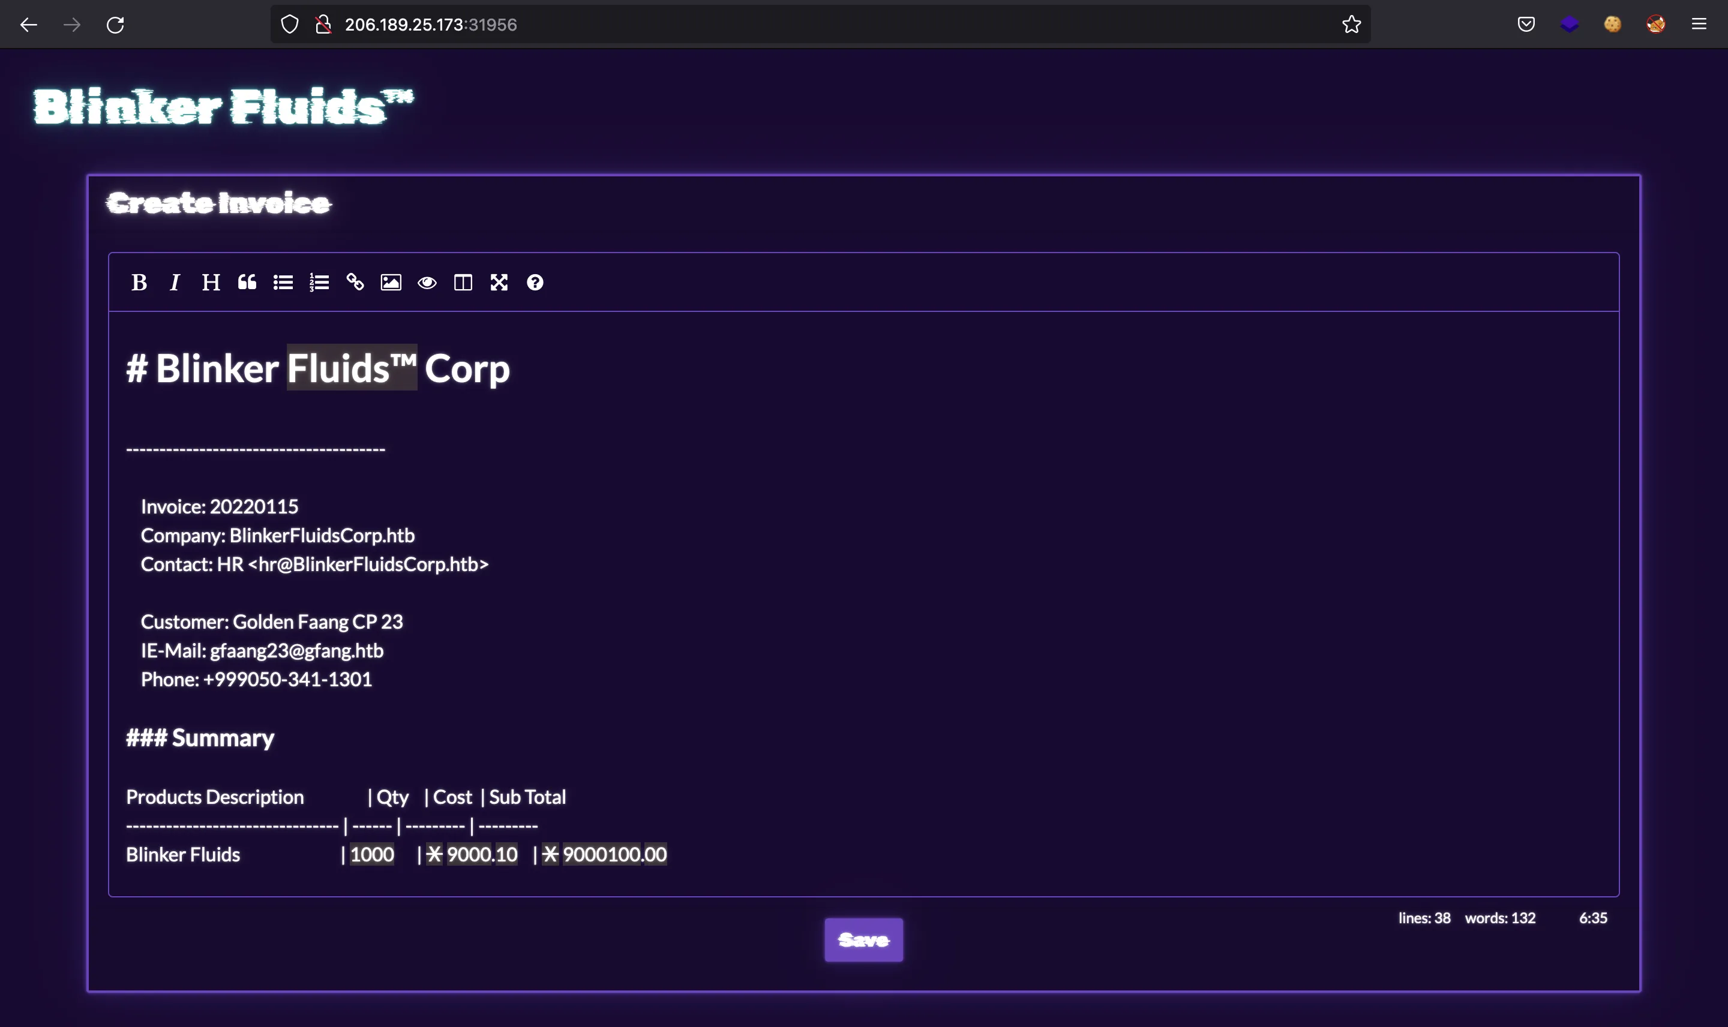Click the '### Summary' heading

pyautogui.click(x=200, y=738)
